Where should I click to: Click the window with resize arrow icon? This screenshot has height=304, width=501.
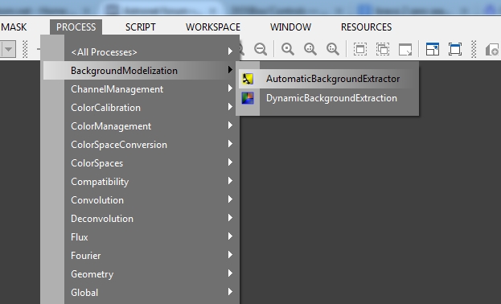[x=405, y=50]
